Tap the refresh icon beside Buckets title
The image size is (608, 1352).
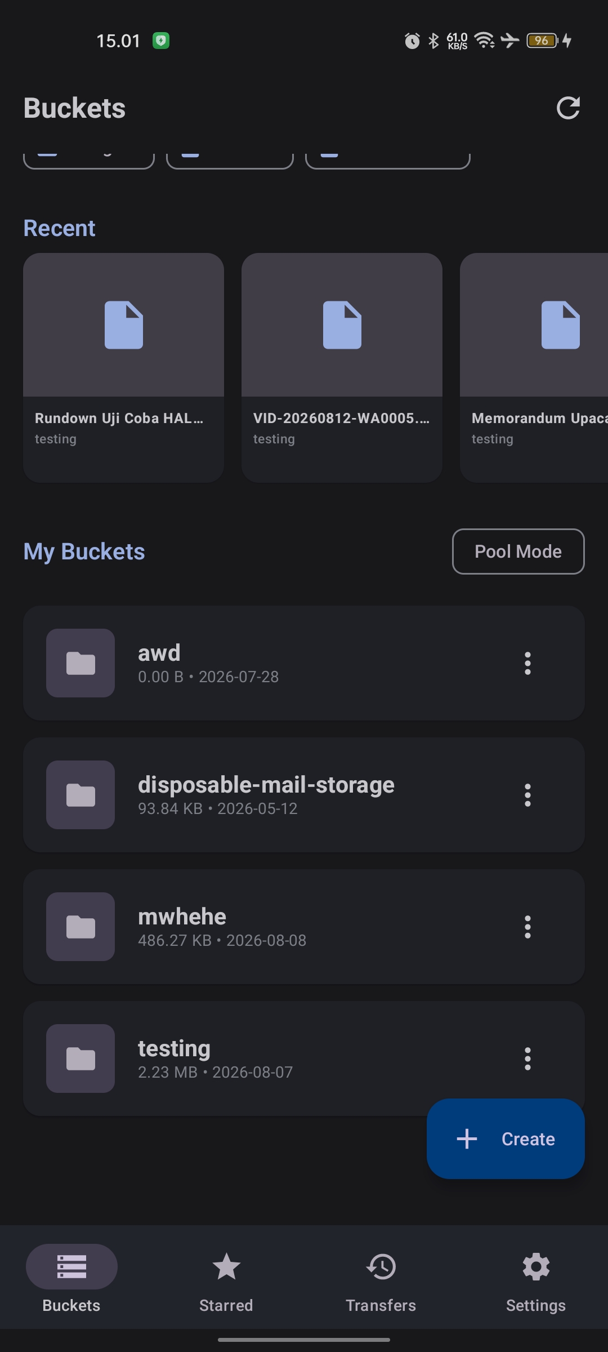[568, 108]
